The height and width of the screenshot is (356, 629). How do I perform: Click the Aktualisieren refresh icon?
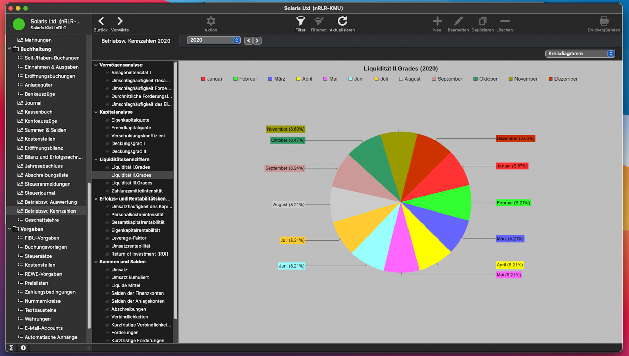click(342, 22)
